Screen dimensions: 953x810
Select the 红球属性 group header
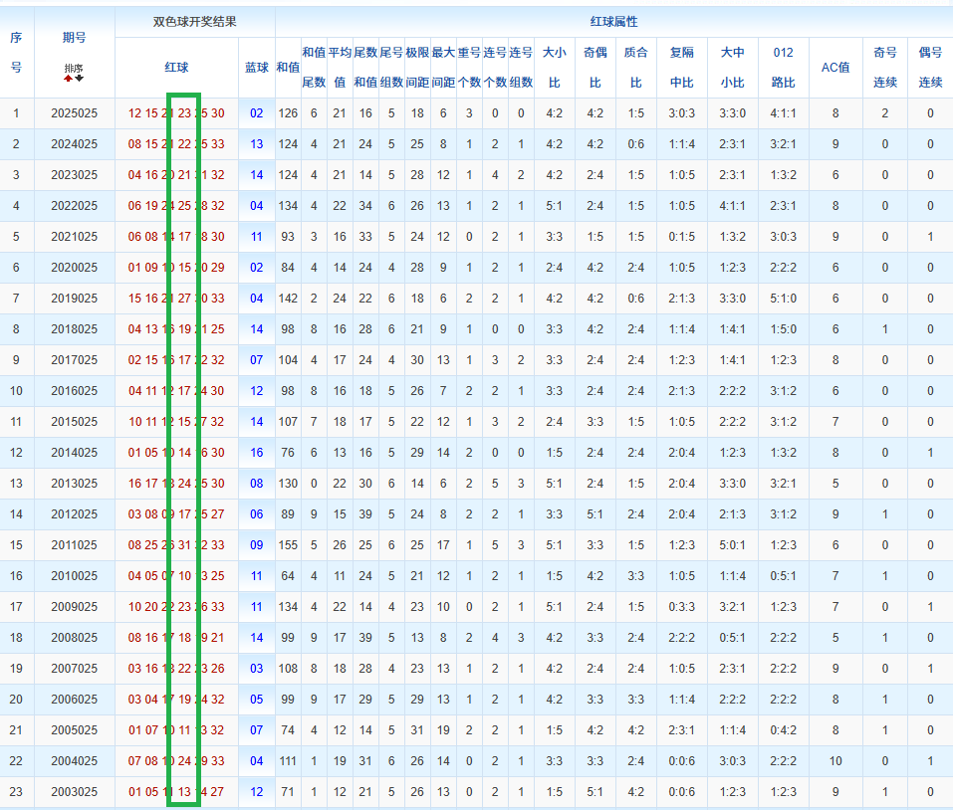pos(613,22)
